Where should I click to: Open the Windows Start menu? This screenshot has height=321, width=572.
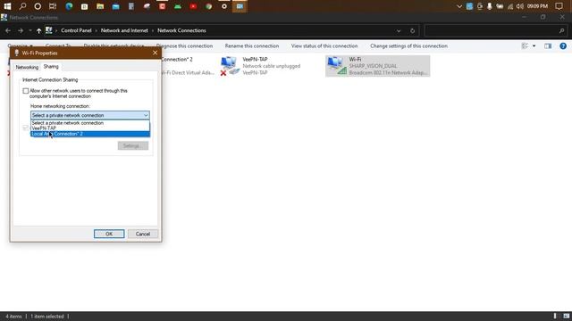7,6
